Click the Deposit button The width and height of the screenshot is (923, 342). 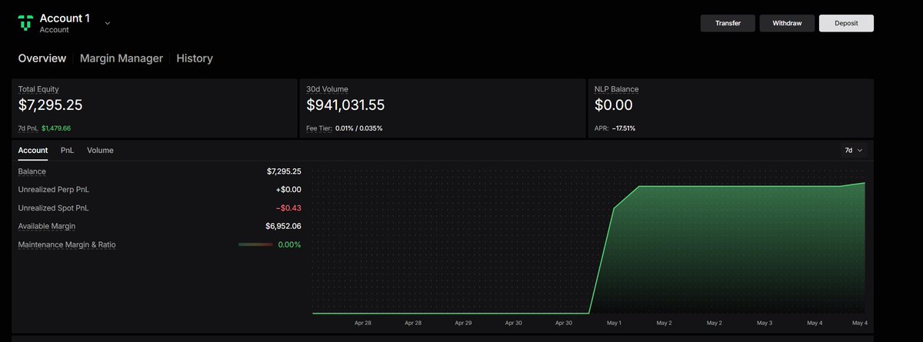(846, 23)
